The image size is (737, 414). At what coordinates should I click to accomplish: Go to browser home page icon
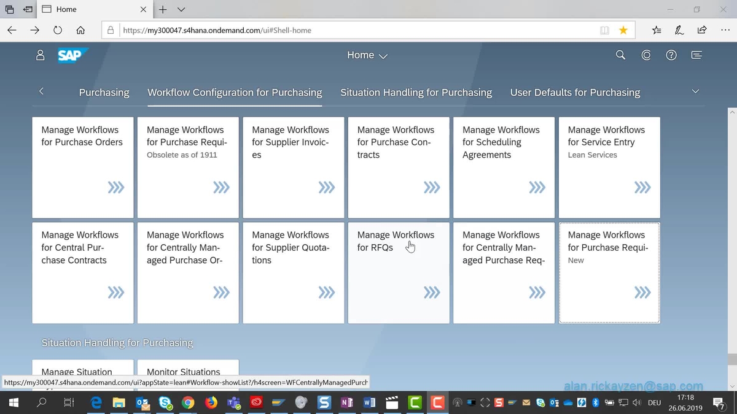coord(80,30)
